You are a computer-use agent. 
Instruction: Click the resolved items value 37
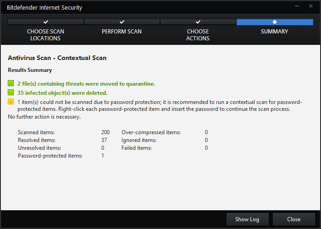[x=104, y=140]
